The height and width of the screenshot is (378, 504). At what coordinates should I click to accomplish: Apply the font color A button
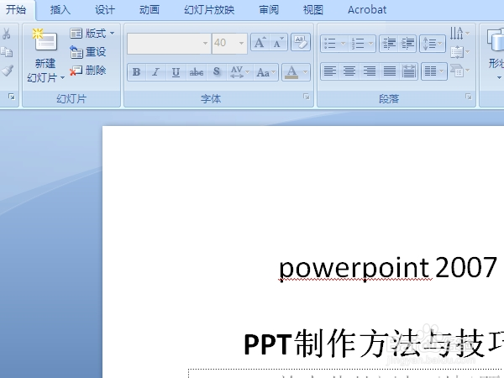coord(291,72)
